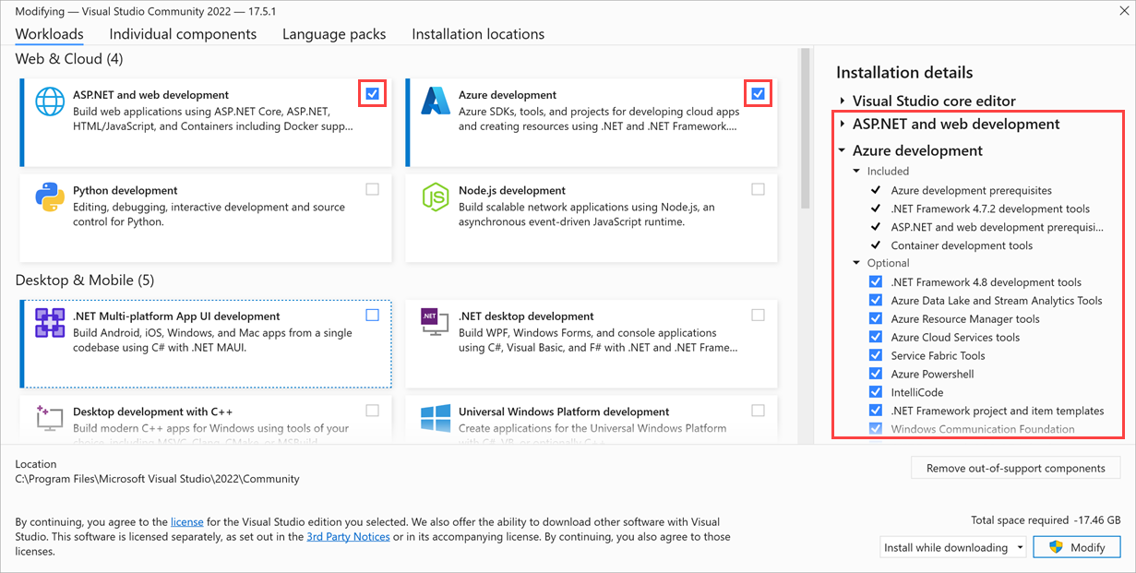Image resolution: width=1136 pixels, height=573 pixels.
Task: Click ASP.NET and web development prerequisites item
Action: [x=998, y=227]
